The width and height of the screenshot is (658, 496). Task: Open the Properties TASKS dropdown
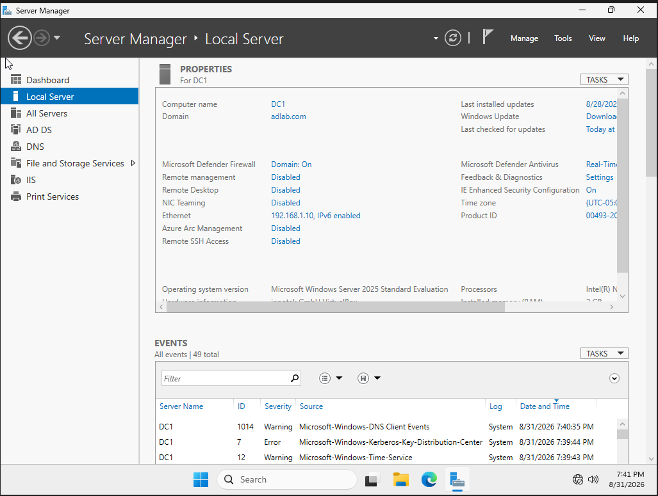coord(604,79)
